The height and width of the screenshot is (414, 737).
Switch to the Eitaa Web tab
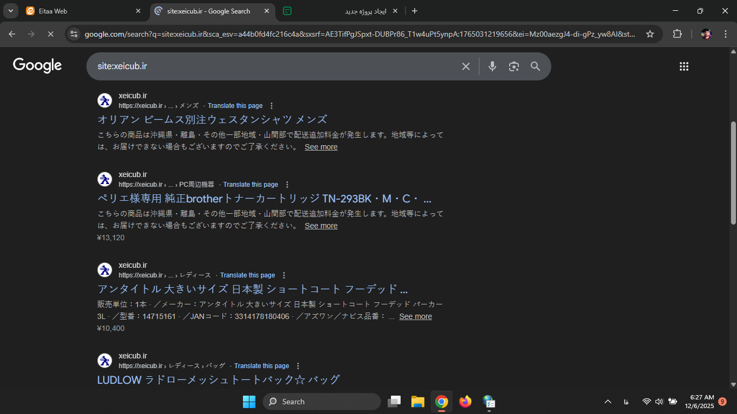pyautogui.click(x=81, y=11)
